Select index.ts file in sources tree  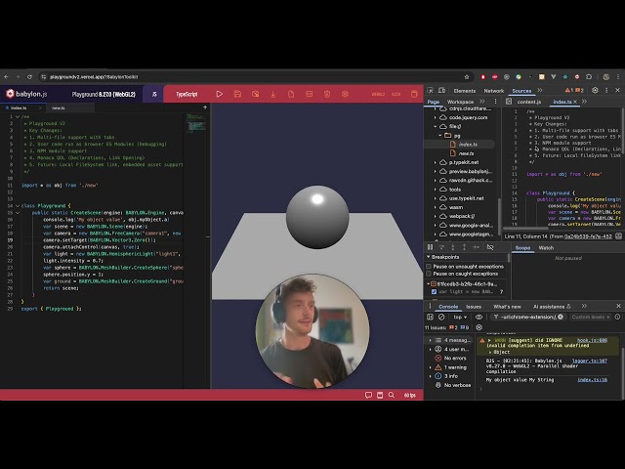point(468,144)
